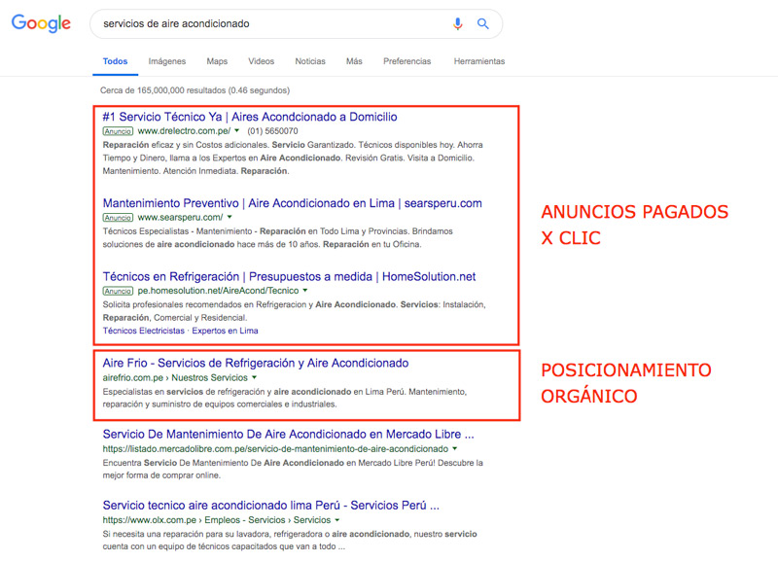The width and height of the screenshot is (778, 562).
Task: Expand dropdown arrow next to airefrio.com.pe breadcrumb
Action: point(254,377)
